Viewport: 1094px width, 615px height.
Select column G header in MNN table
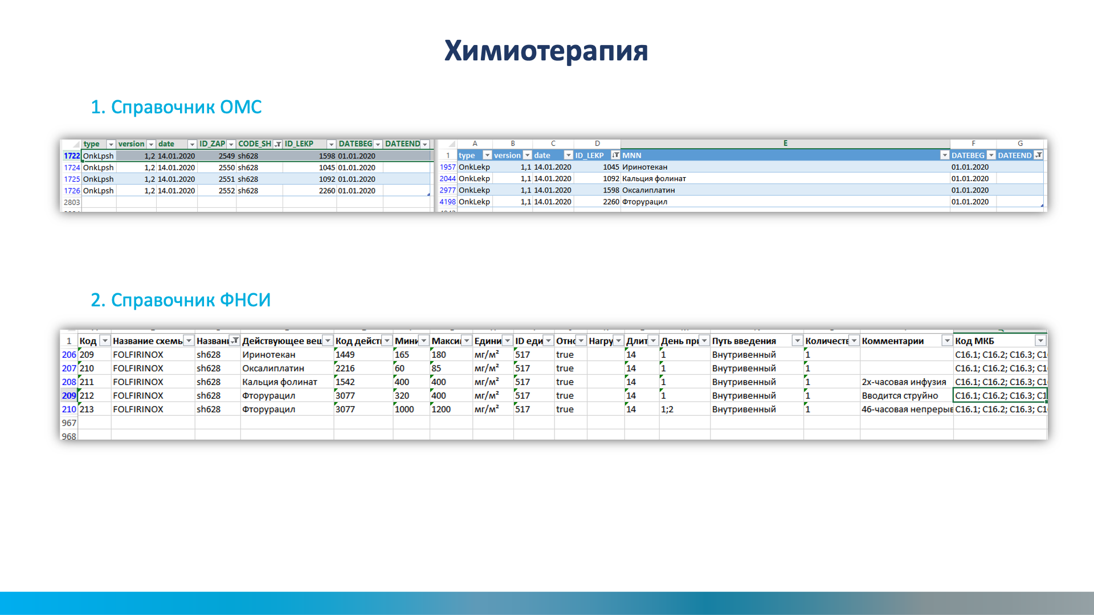click(1020, 143)
